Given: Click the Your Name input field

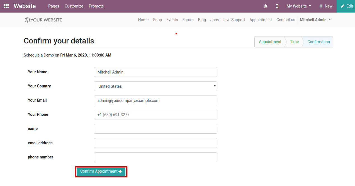Looking at the screenshot, I should [x=155, y=72].
